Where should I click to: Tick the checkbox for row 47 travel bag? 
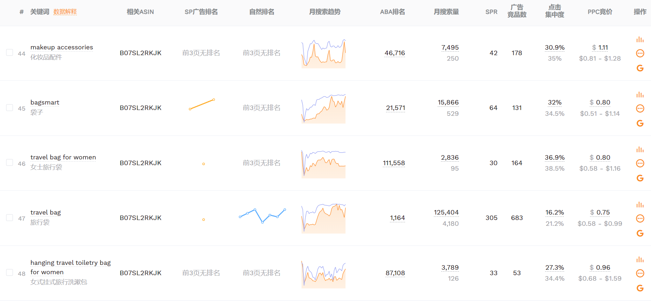point(10,218)
